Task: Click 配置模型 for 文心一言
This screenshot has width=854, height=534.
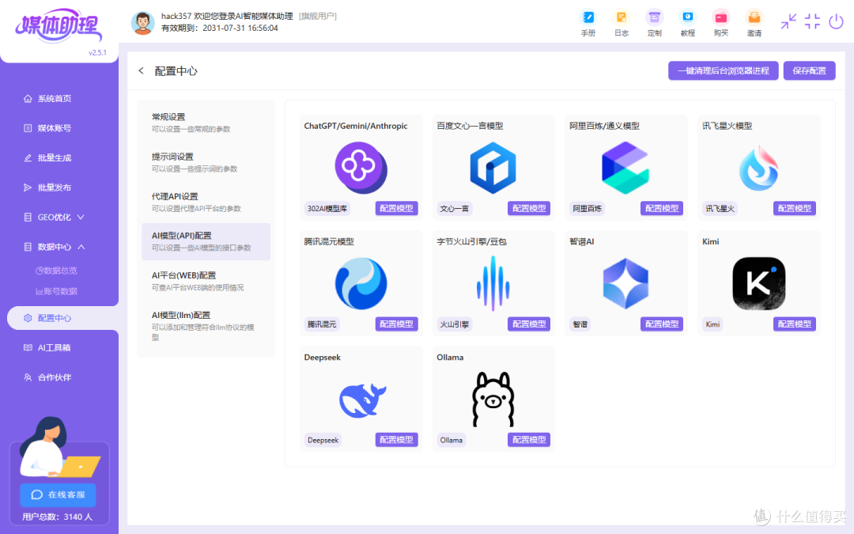Action: 529,208
